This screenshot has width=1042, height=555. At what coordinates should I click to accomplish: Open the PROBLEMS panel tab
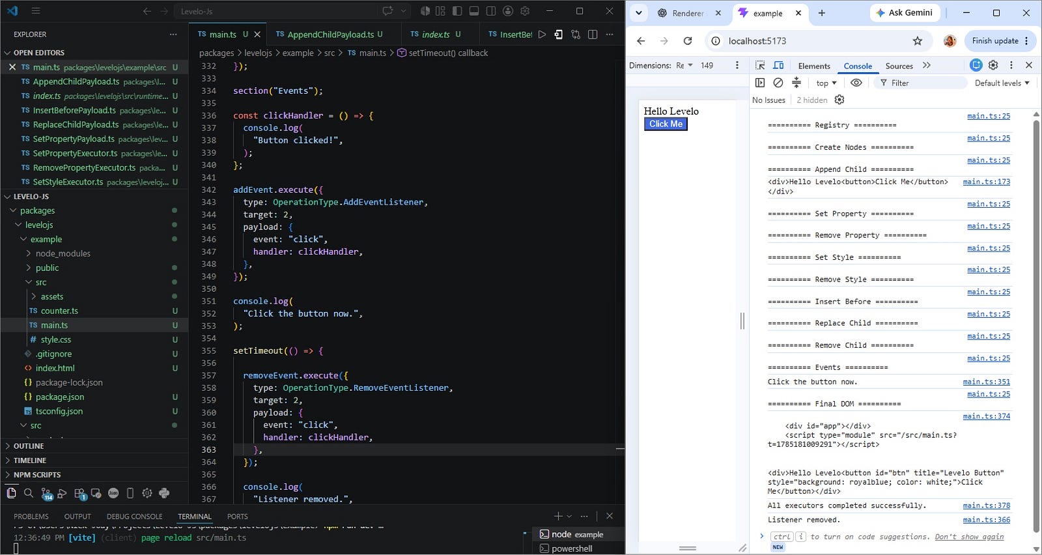pyautogui.click(x=31, y=517)
